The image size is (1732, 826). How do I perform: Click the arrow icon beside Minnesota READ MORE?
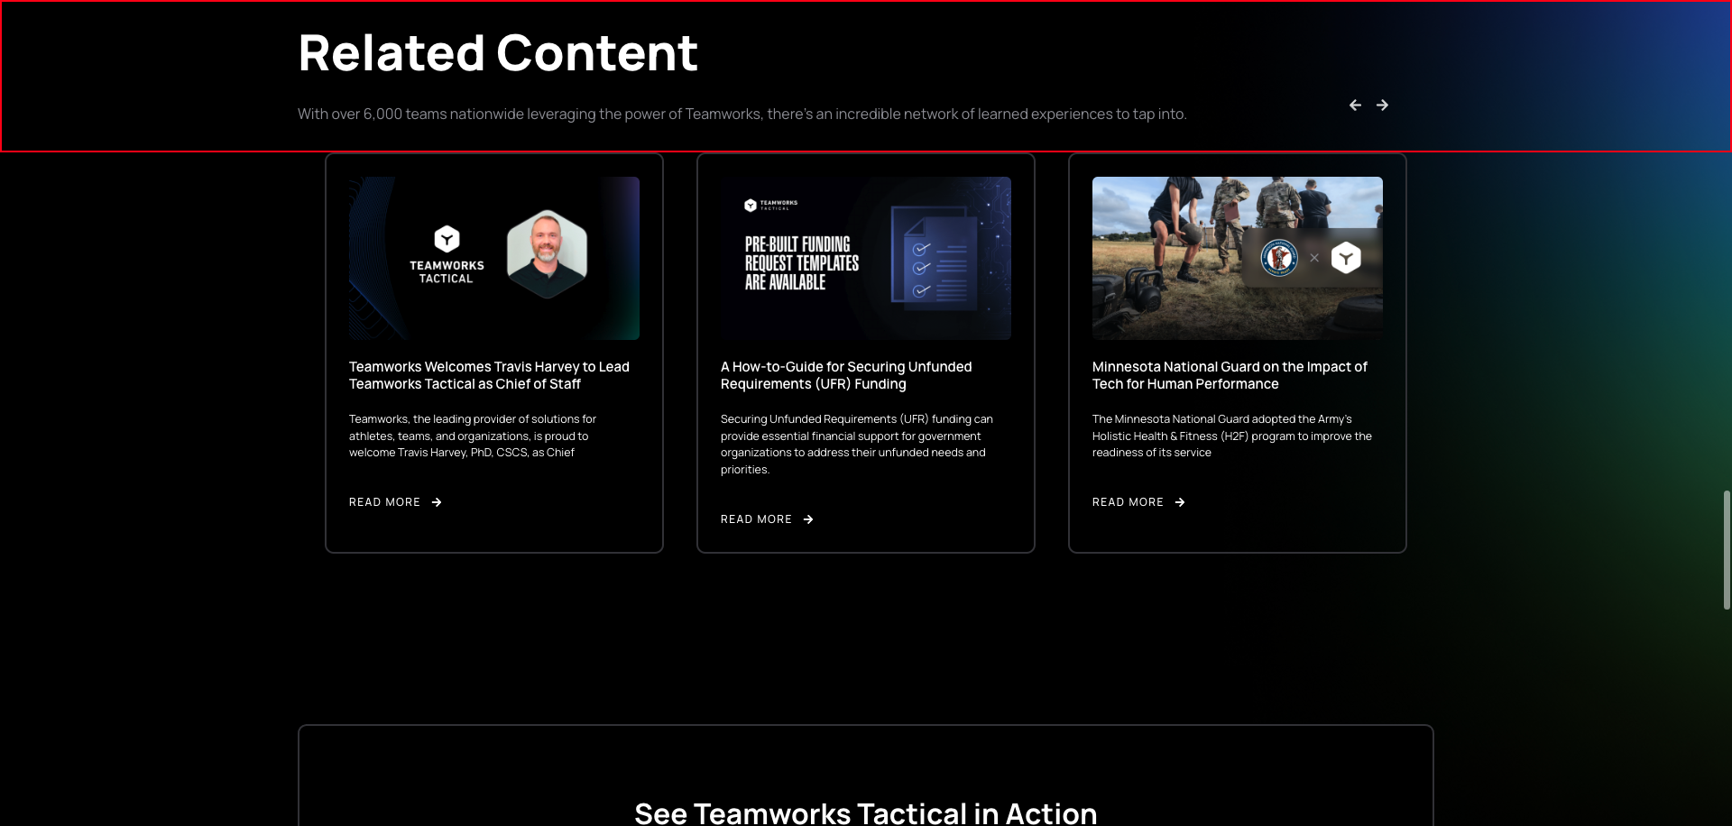click(x=1180, y=502)
